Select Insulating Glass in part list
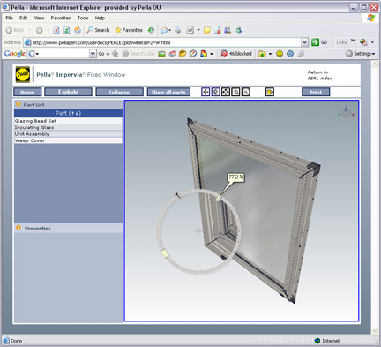The width and height of the screenshot is (381, 347). point(68,127)
